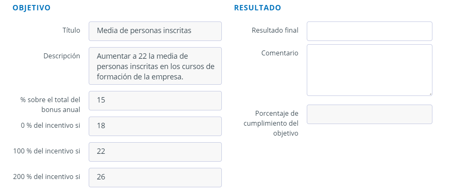This screenshot has width=449, height=191.
Task: Click the '200 % del incentivo si' label
Action: pos(46,177)
